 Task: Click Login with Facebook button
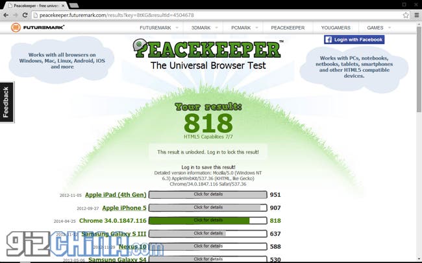[354, 40]
